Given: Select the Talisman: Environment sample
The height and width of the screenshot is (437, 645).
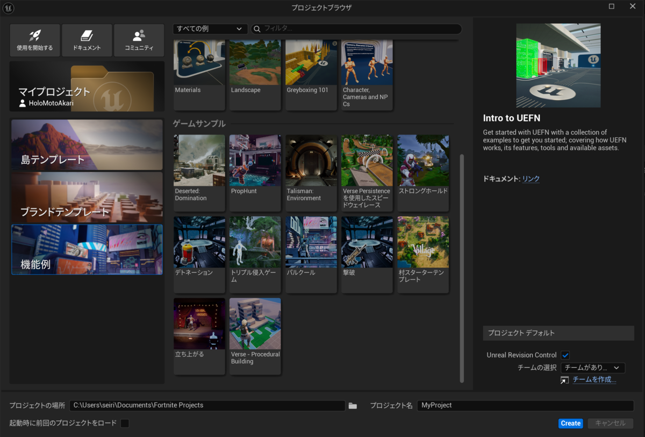Looking at the screenshot, I should pos(311,173).
